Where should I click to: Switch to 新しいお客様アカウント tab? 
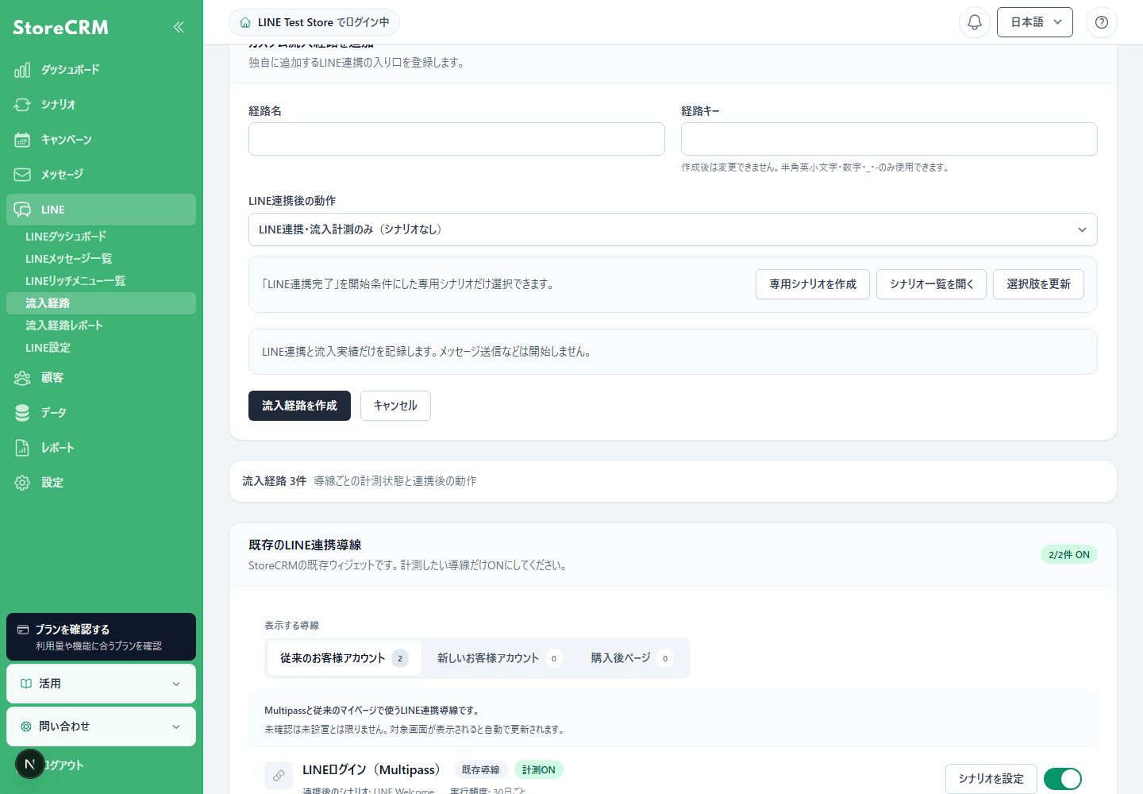[499, 658]
